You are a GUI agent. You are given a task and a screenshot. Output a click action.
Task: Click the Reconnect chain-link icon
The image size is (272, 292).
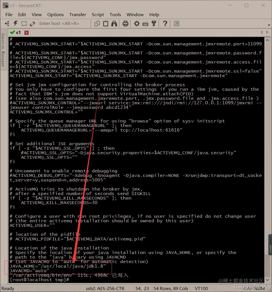(x=32, y=24)
